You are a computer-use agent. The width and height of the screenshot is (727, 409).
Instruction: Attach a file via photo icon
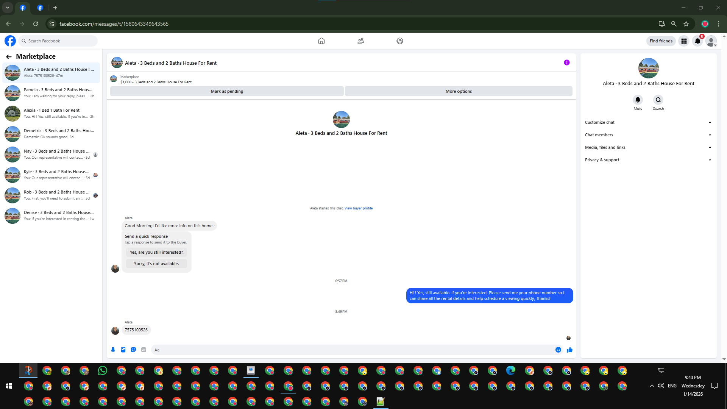123,350
